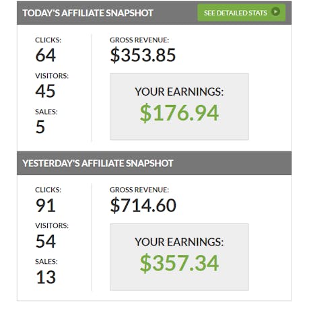Screen dimensions: 309x323
Task: Click today's visitors count 45
Action: (45, 91)
